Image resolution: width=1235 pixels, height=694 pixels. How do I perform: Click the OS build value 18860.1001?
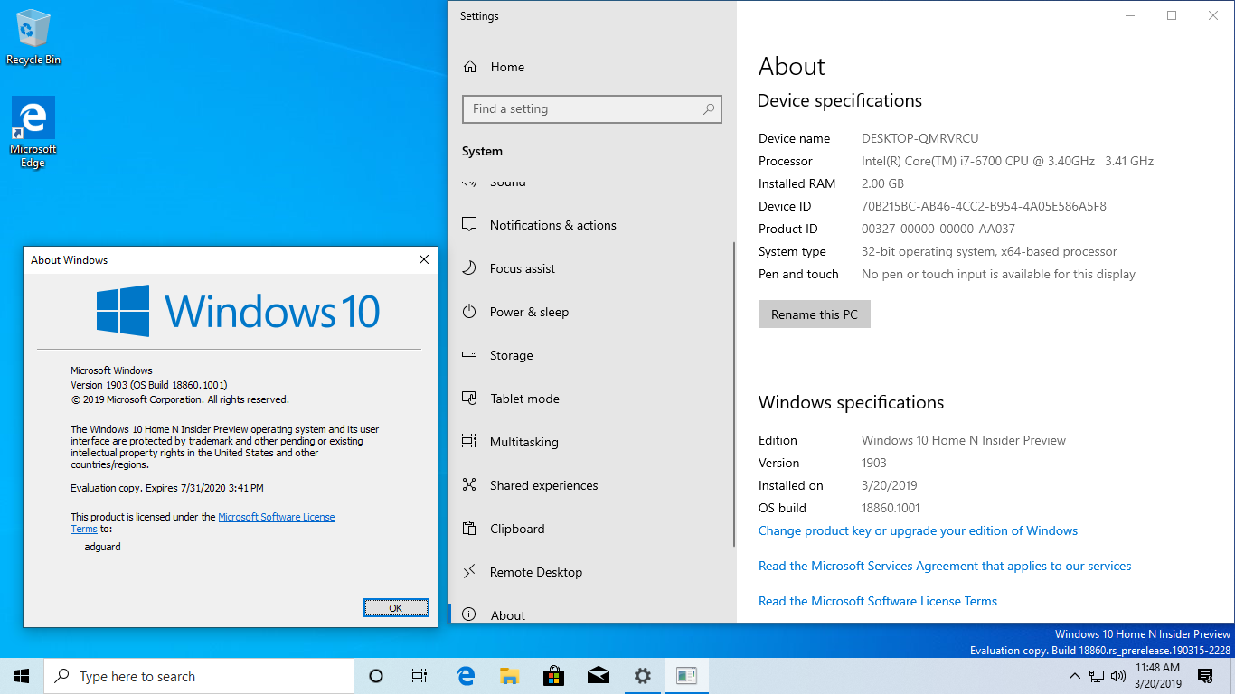[891, 508]
